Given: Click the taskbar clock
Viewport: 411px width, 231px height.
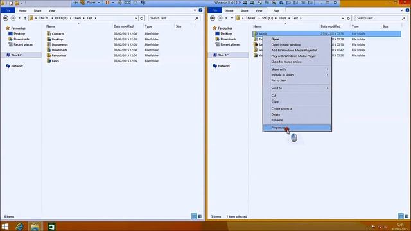Looking at the screenshot, I should (400, 227).
